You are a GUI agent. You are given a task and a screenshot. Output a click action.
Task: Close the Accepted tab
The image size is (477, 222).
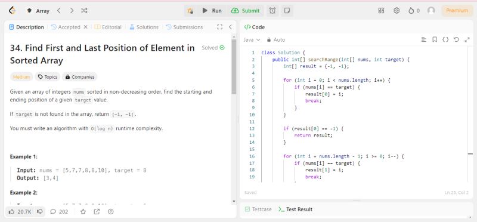pos(85,27)
